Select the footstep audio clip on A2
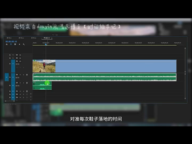Viewport: 192px width, 144px height. [x=42, y=86]
